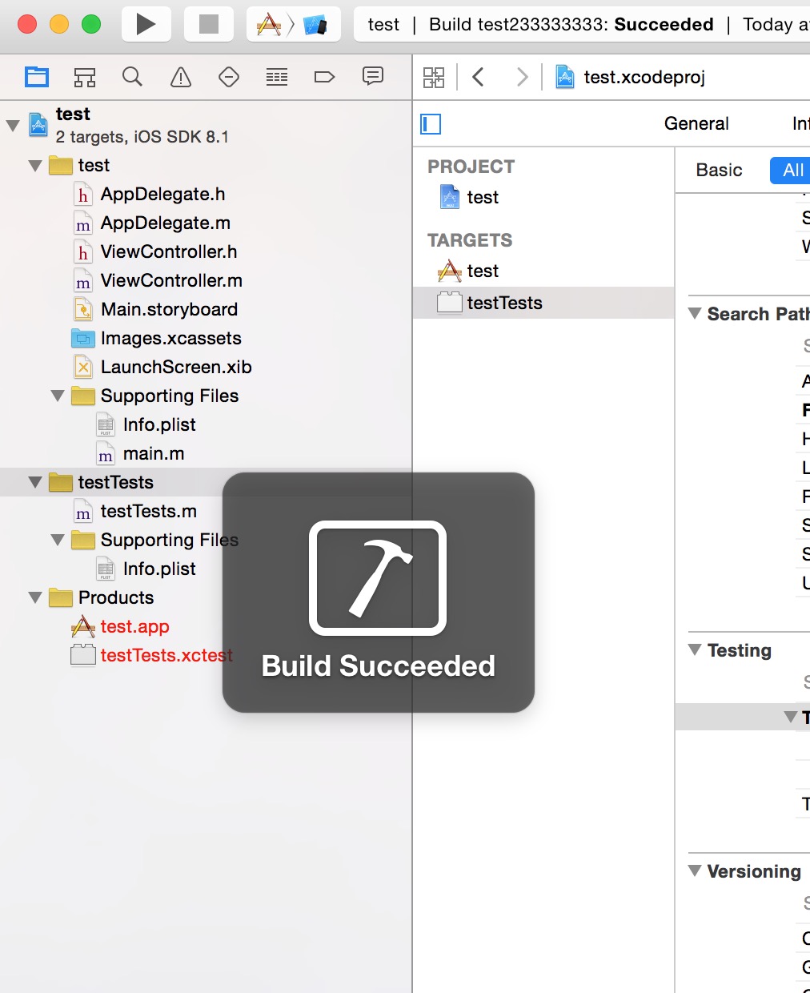Show the Project navigator

(37, 77)
